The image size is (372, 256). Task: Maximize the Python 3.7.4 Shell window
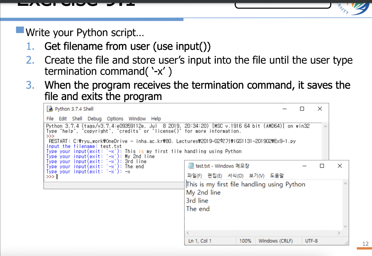pyautogui.click(x=302, y=109)
